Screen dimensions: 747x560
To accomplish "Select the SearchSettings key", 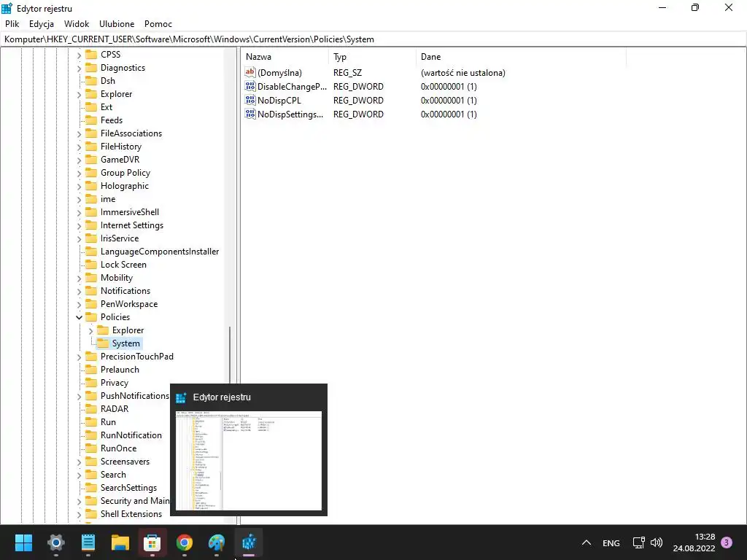I will pos(128,488).
